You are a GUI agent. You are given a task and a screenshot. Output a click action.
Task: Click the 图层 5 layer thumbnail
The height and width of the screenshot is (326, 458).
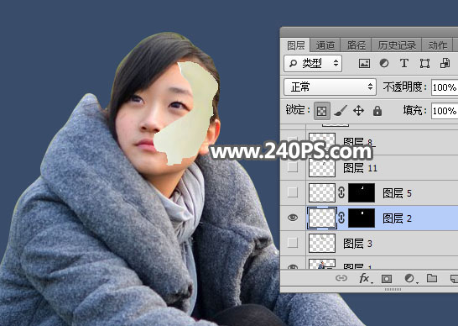pos(322,193)
